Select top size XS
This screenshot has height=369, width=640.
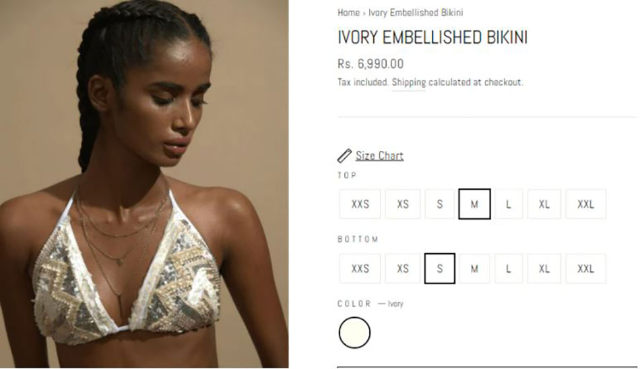(x=403, y=203)
